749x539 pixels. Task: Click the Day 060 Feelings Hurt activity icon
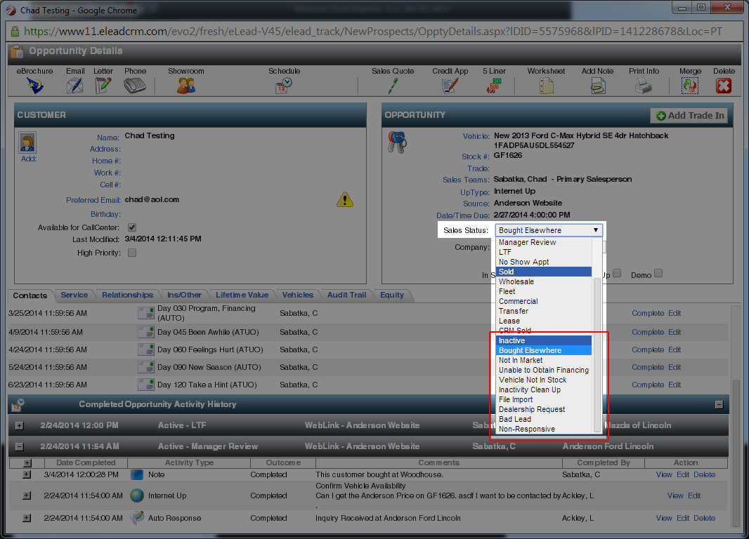[x=145, y=350]
